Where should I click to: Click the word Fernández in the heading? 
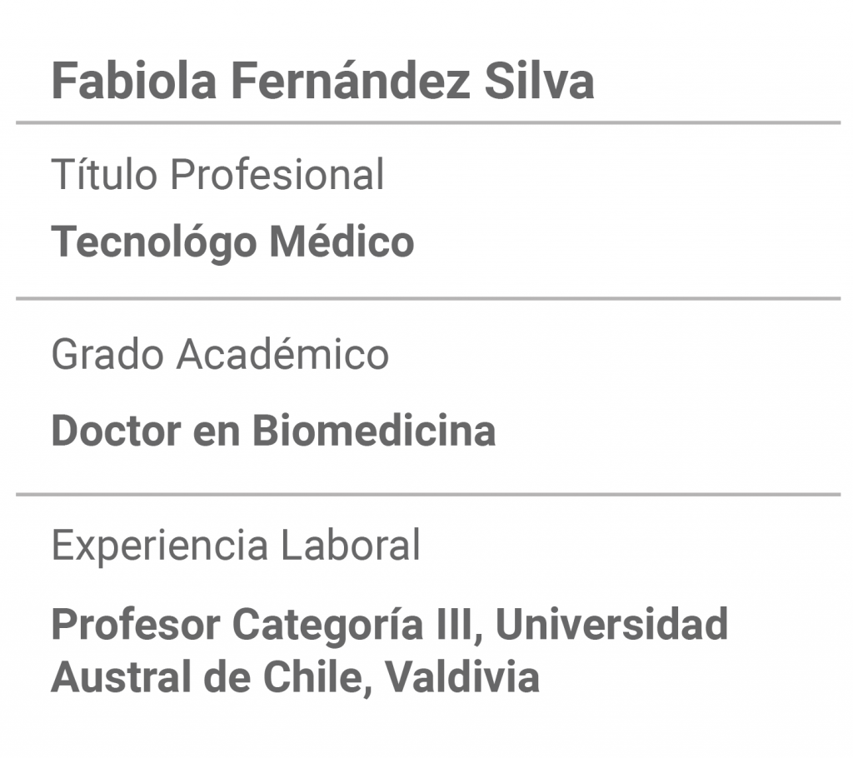tap(351, 81)
